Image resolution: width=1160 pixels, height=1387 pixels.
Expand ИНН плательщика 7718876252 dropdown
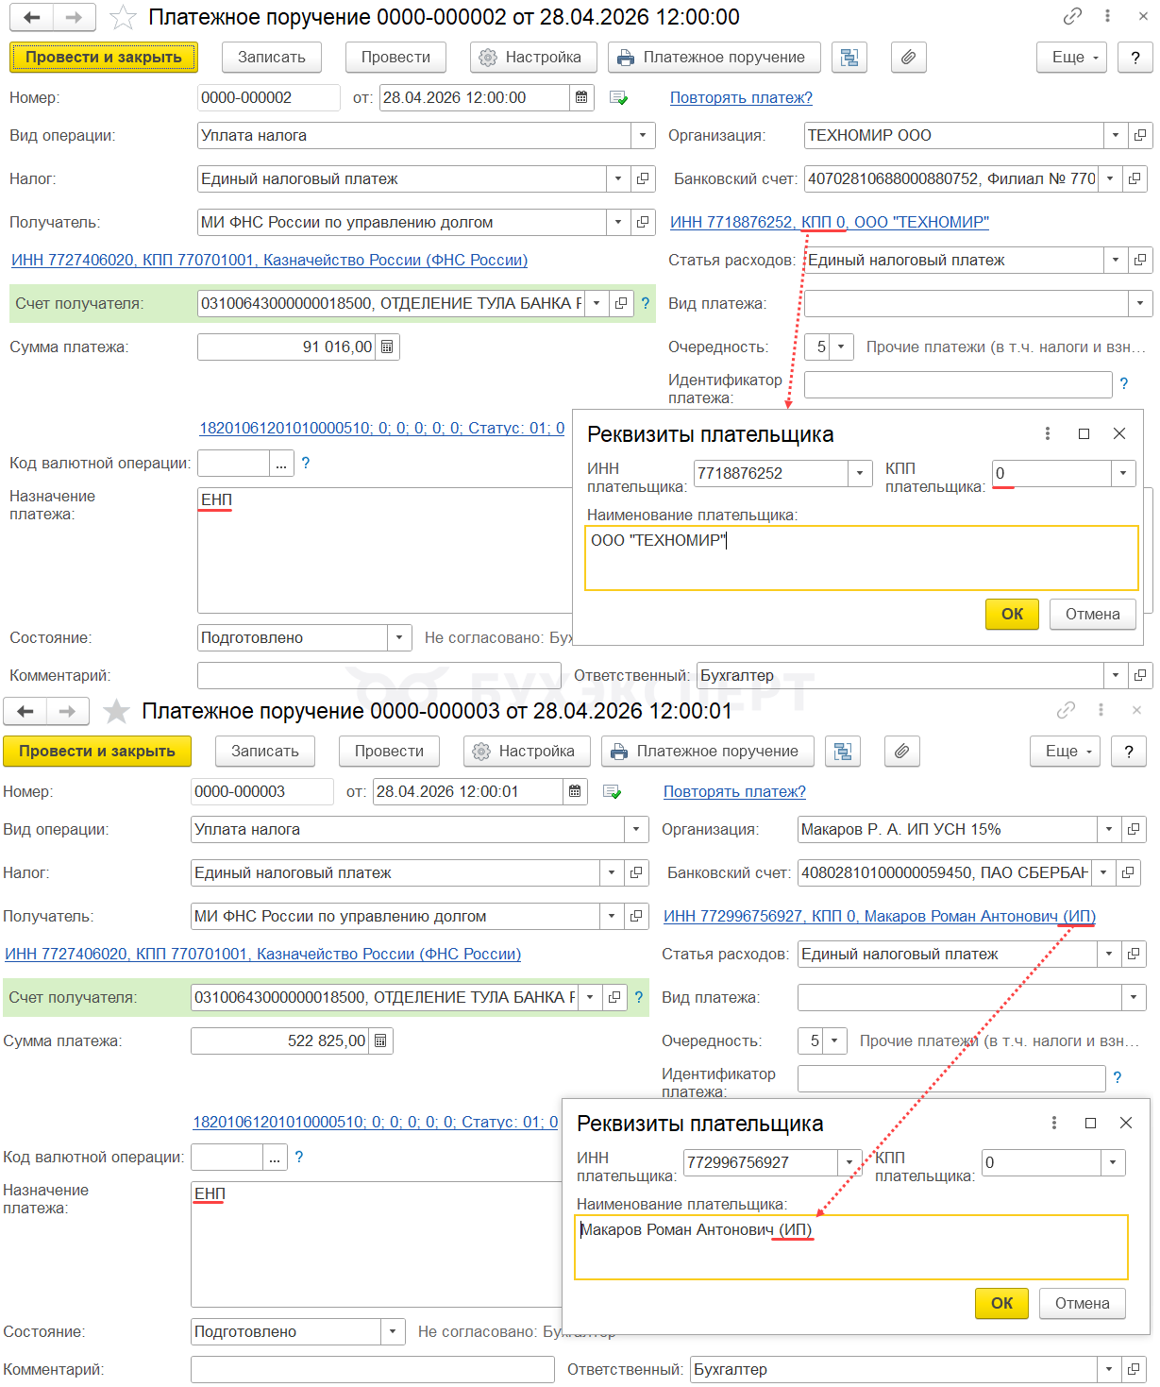(860, 473)
